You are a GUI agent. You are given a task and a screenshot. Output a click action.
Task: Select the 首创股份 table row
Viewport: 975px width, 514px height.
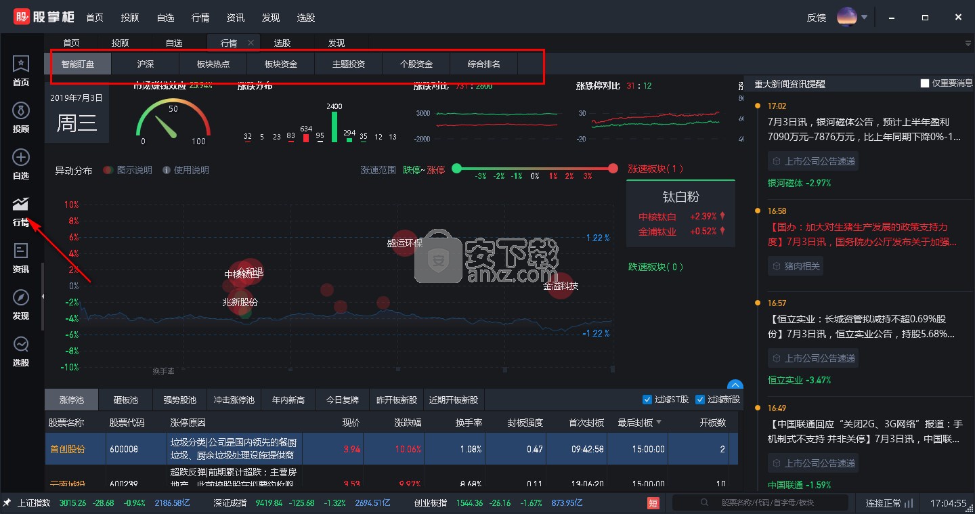tap(391, 449)
